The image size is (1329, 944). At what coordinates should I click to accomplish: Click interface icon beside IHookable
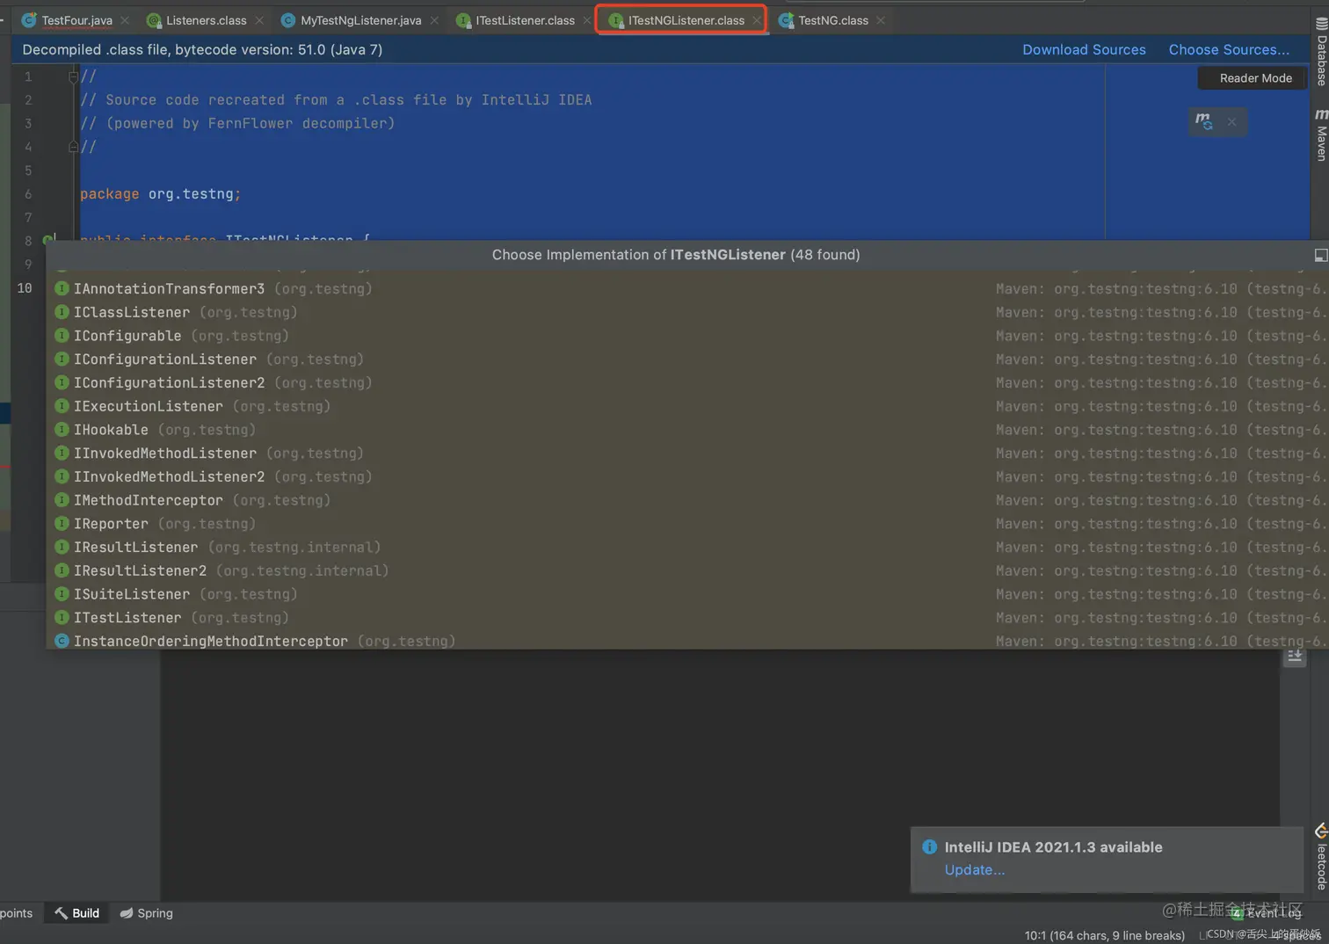[62, 429]
